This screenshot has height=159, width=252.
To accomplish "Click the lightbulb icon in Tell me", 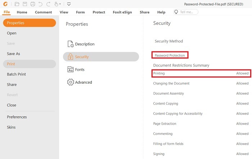I will click(176, 12).
